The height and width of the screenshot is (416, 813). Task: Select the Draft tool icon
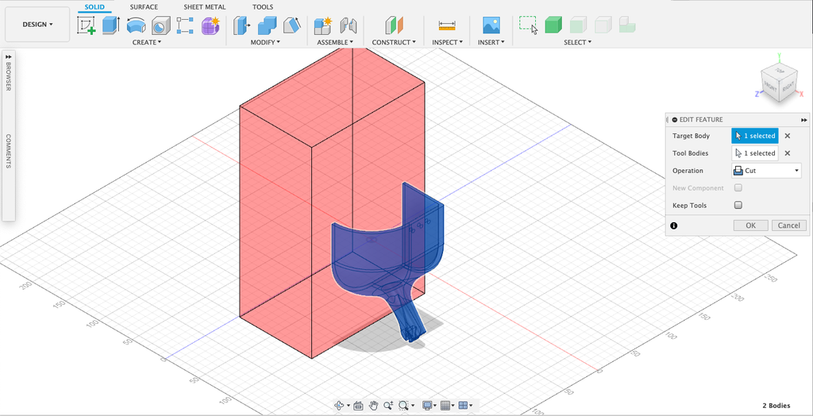tap(291, 25)
